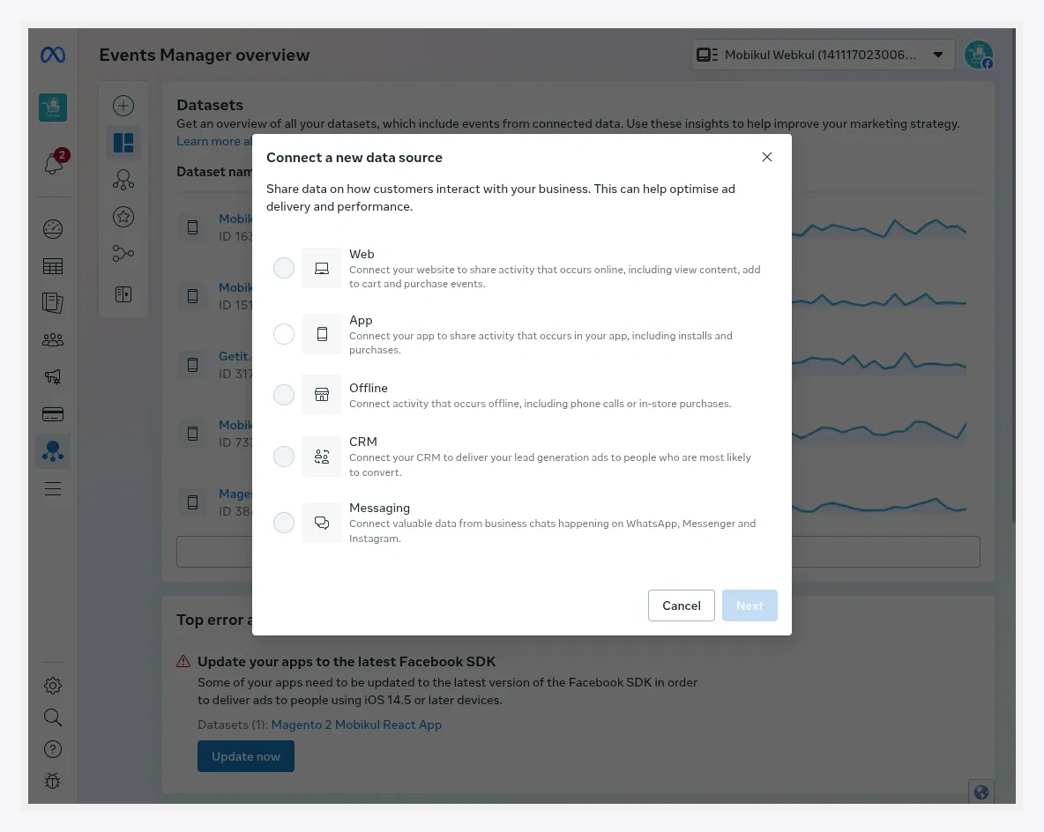Click the Web option title text
This screenshot has width=1044, height=832.
point(362,254)
